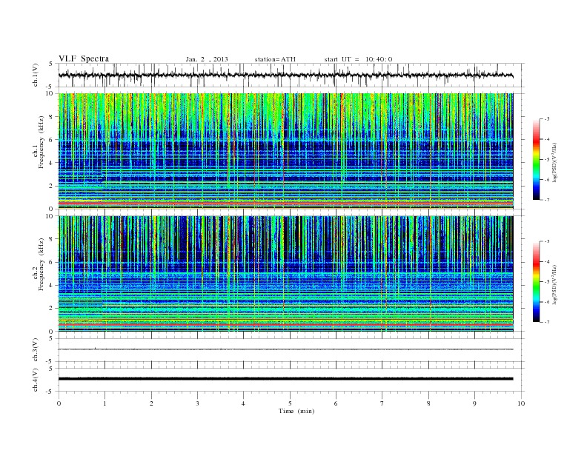
Task: Click the "5" tick on the time axis
Action: tap(290, 403)
